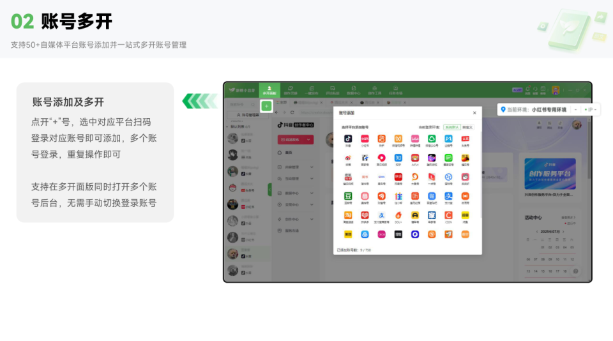Screen dimensions: 613x341
Task: Open the 一键发布 top navigation tab
Action: 312,90
